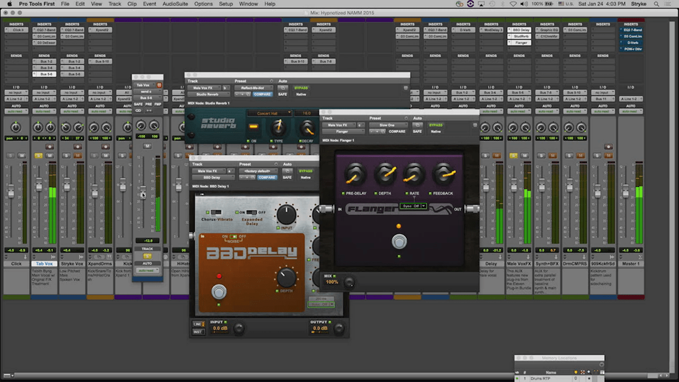The height and width of the screenshot is (382, 679).
Task: Open the Edit menu
Action: [80, 4]
